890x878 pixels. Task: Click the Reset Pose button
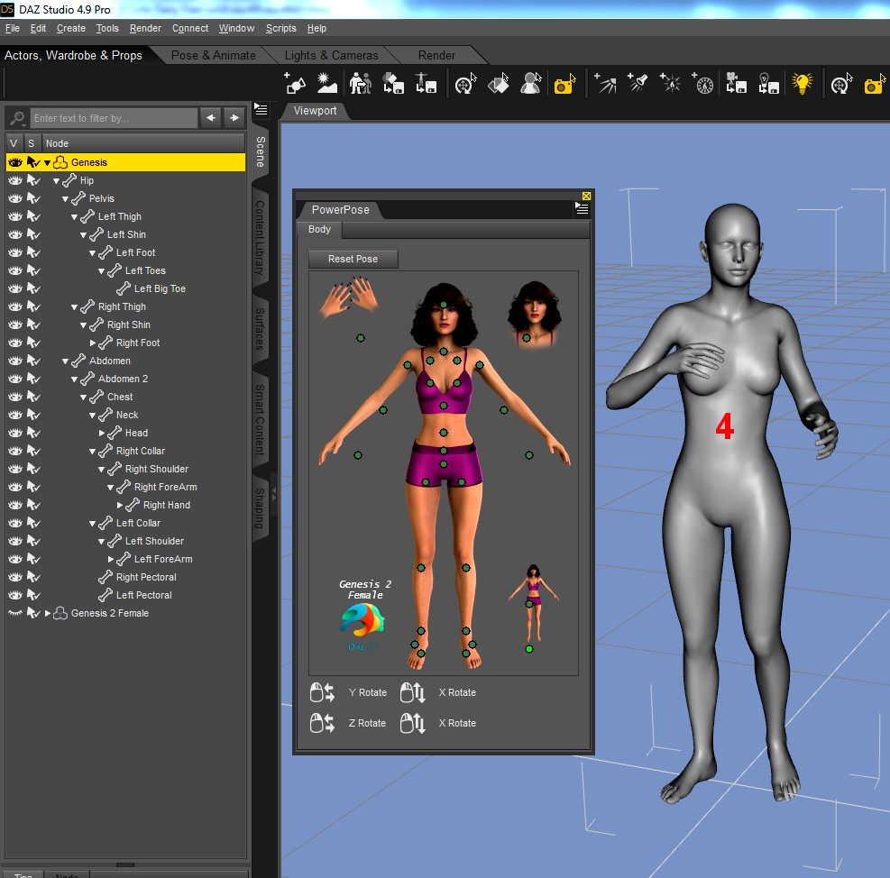pos(353,259)
